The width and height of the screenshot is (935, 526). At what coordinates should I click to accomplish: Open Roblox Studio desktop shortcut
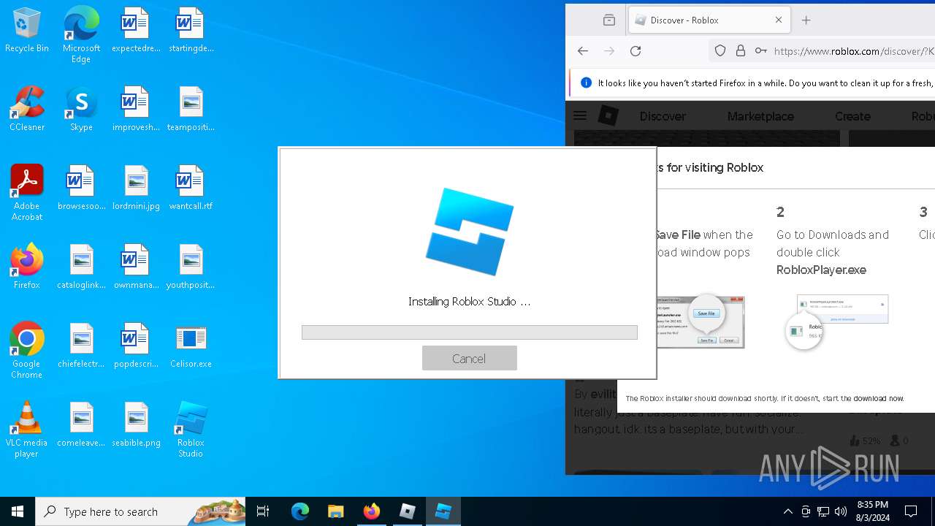191,430
